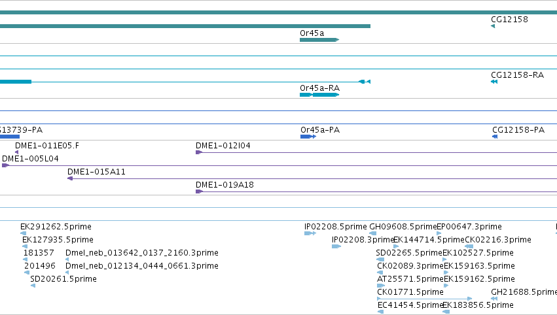Click the EK102527.5prime label
This screenshot has width=557, height=315.
(478, 252)
